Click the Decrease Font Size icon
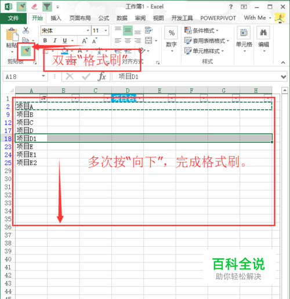The width and height of the screenshot is (290, 299). click(95, 41)
